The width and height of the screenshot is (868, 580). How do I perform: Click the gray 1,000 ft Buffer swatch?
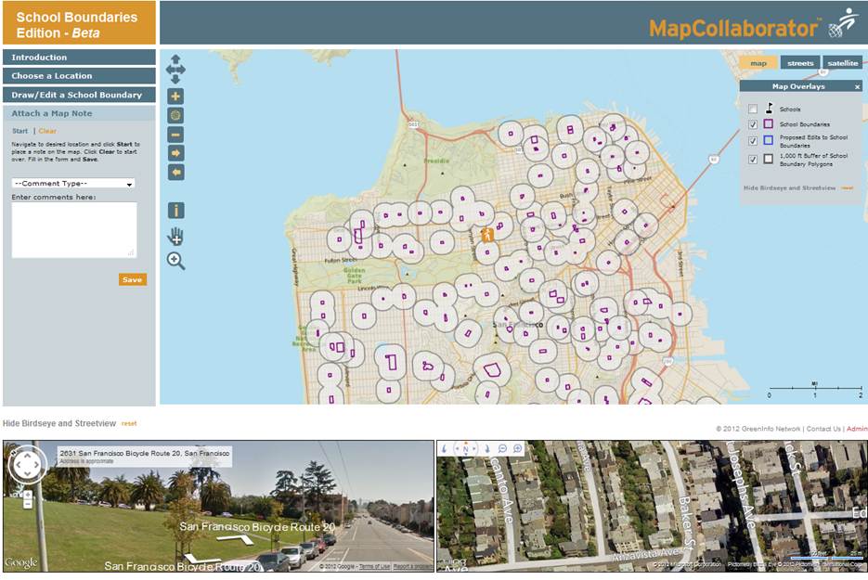click(x=769, y=159)
